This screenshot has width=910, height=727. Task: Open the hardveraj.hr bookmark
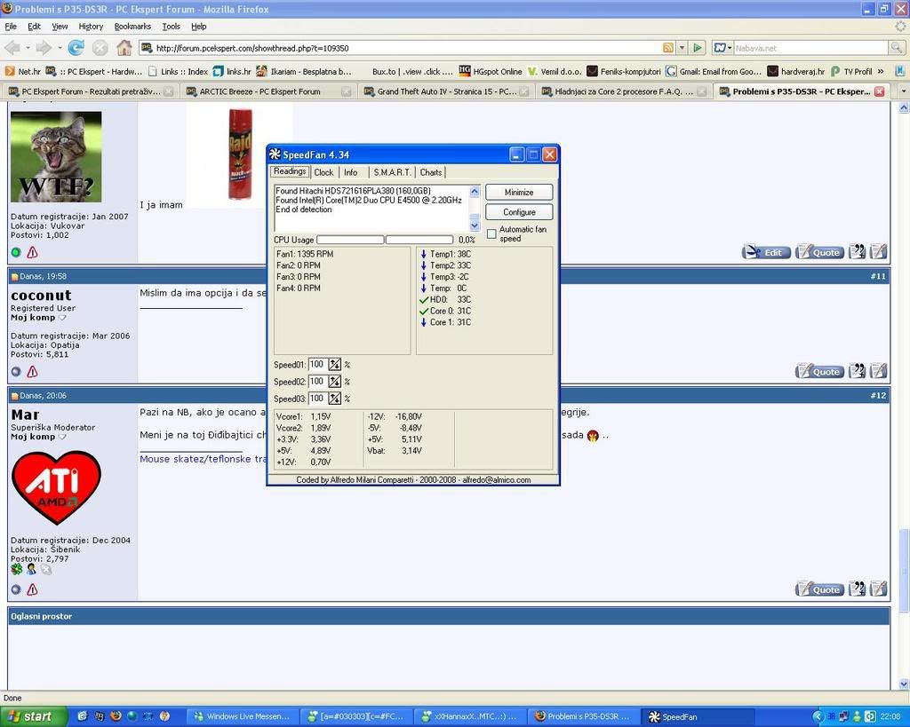(x=795, y=71)
